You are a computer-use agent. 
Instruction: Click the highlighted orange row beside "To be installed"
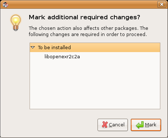(x=115, y=47)
